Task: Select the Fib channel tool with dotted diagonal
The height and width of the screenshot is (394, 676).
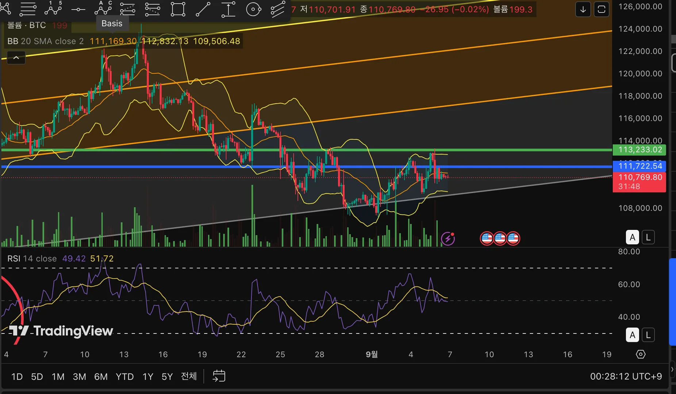Action: point(153,9)
